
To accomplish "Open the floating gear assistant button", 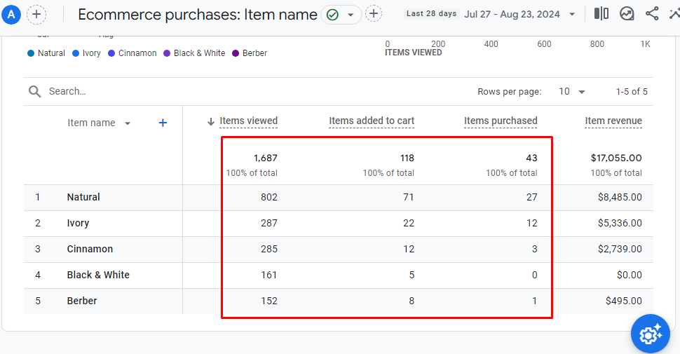I will coord(650,334).
